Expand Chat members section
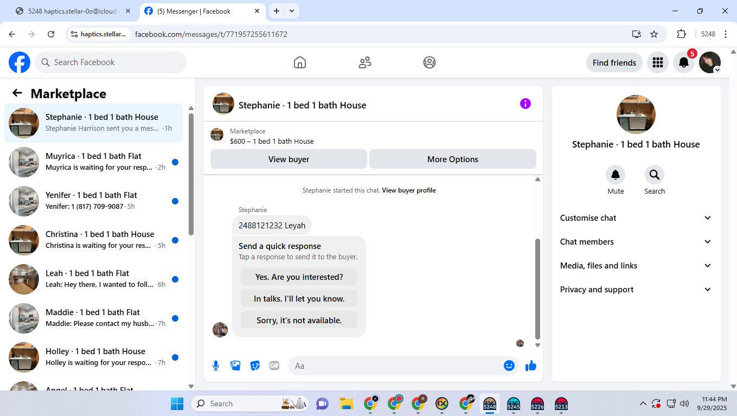 636,242
